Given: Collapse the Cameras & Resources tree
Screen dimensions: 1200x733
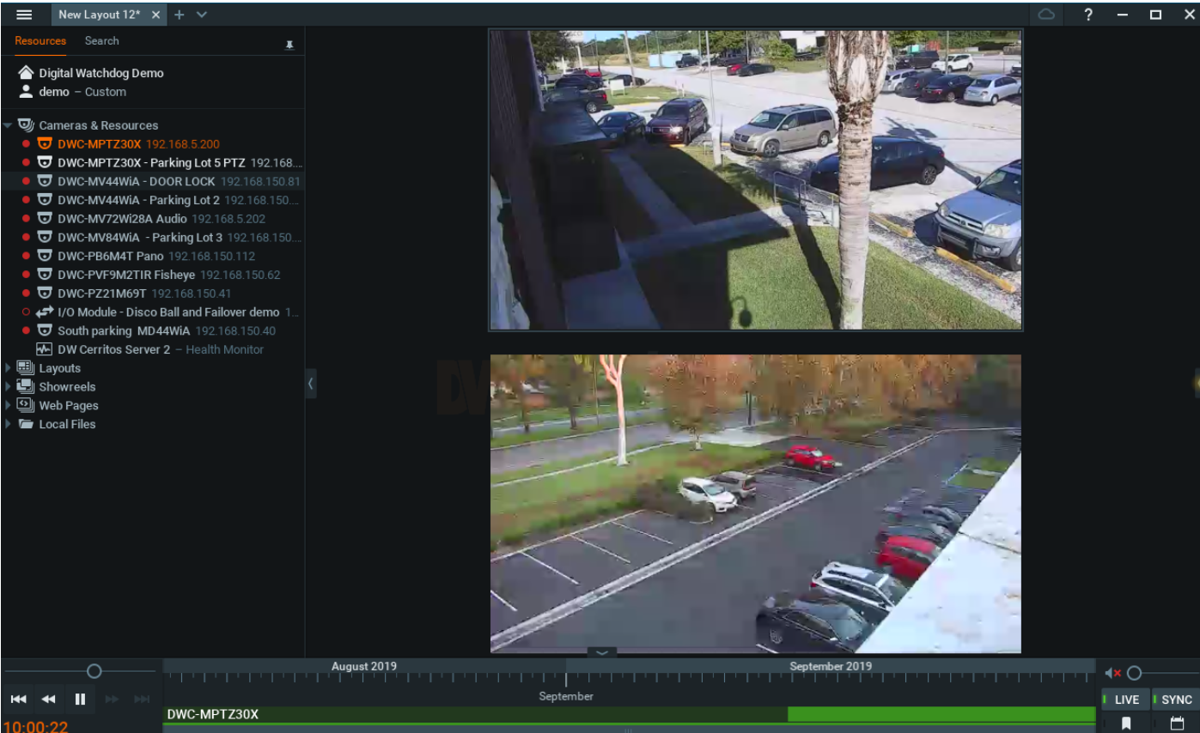Looking at the screenshot, I should click(8, 125).
